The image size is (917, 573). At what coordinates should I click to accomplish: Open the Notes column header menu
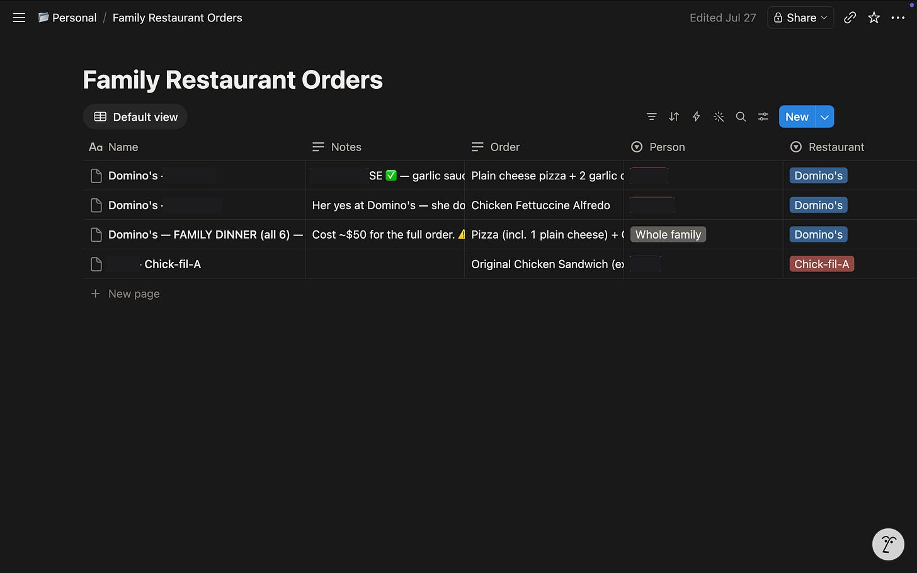pos(385,147)
